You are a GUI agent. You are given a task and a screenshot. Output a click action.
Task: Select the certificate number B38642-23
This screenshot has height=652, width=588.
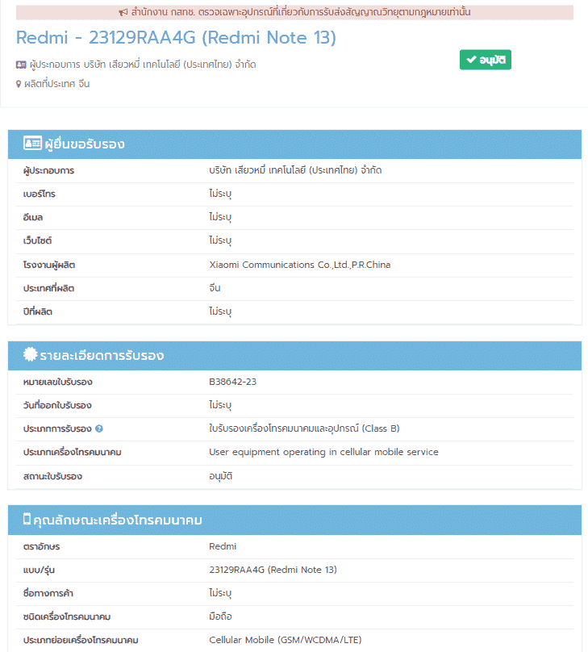pyautogui.click(x=232, y=382)
